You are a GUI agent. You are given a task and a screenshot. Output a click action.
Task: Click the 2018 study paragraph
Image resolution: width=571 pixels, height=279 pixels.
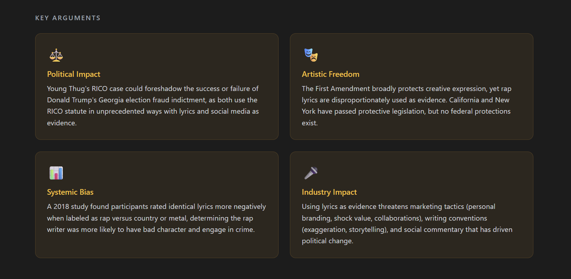(156, 218)
